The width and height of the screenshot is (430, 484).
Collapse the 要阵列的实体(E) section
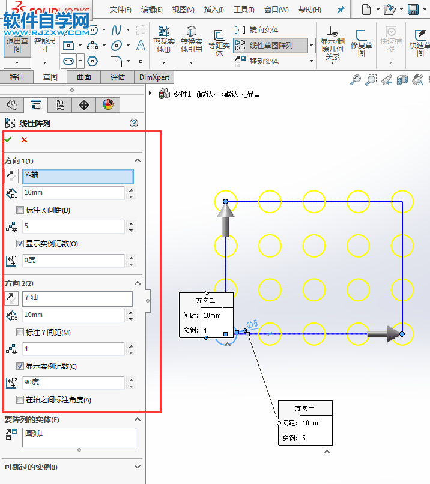(x=138, y=419)
